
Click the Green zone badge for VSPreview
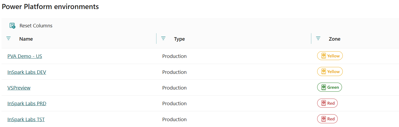329,87
